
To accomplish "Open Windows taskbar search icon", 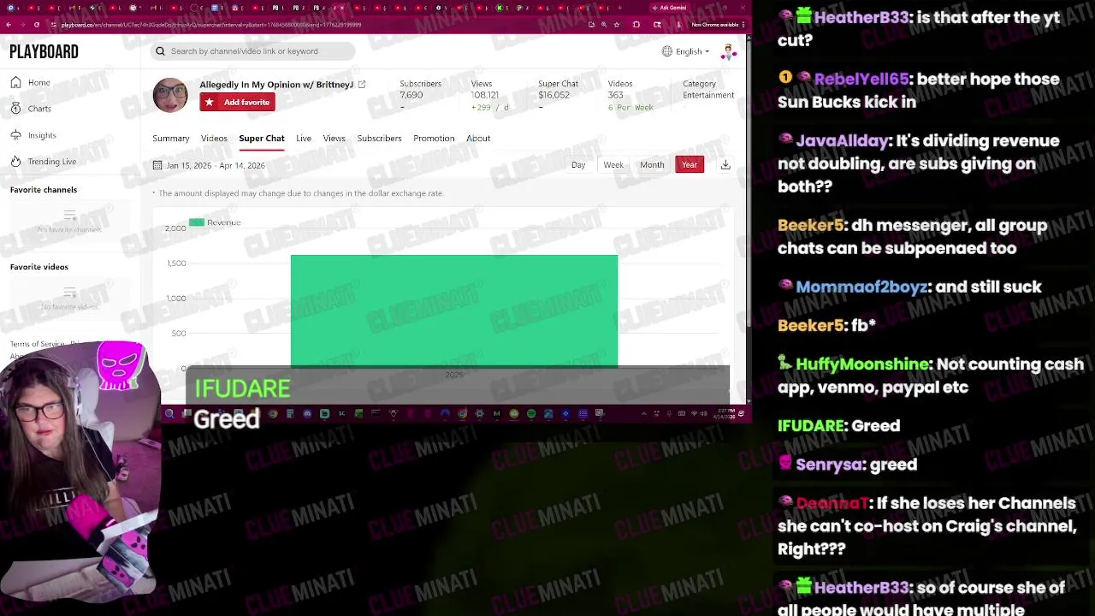I will click(x=169, y=414).
